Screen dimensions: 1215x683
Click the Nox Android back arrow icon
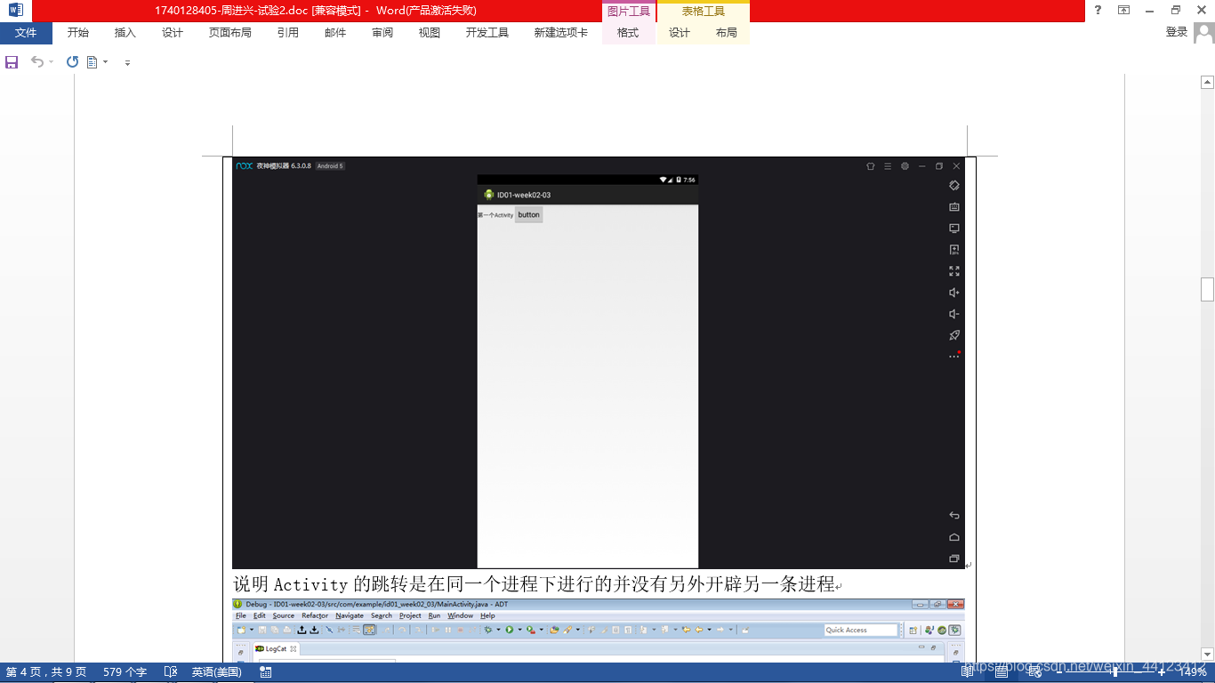tap(954, 516)
